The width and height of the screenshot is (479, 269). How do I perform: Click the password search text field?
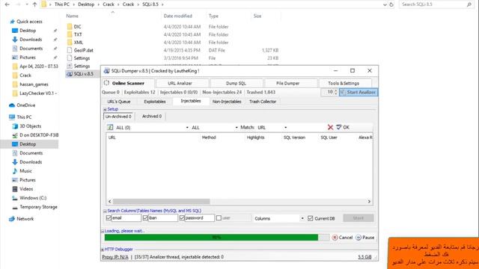[x=200, y=217]
